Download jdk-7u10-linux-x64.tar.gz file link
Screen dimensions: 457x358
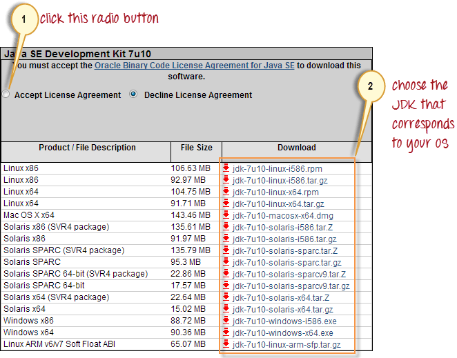pyautogui.click(x=278, y=204)
